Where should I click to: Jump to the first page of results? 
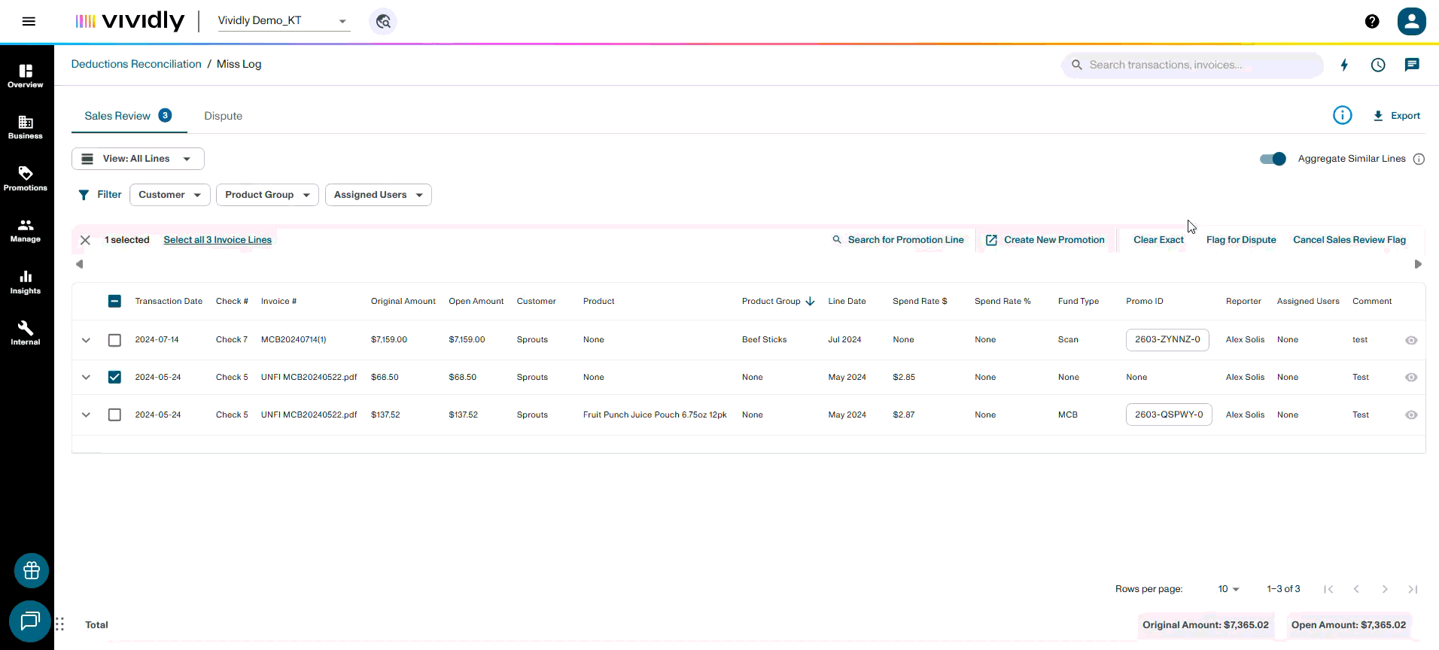click(1328, 589)
